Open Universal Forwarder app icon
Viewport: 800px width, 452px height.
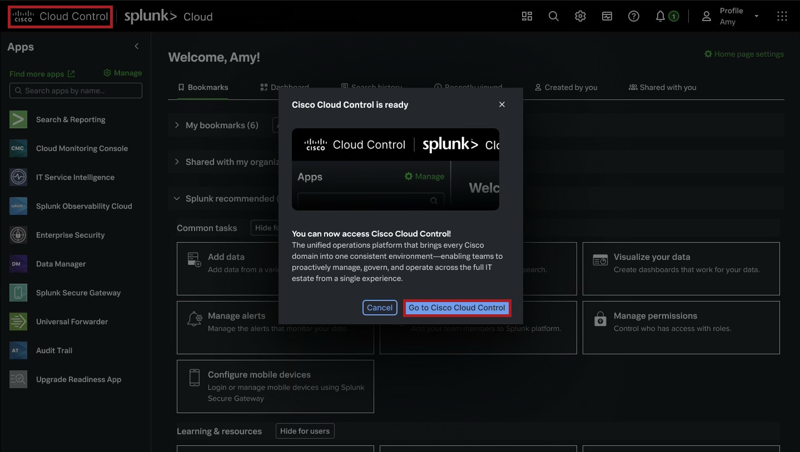[x=18, y=322]
